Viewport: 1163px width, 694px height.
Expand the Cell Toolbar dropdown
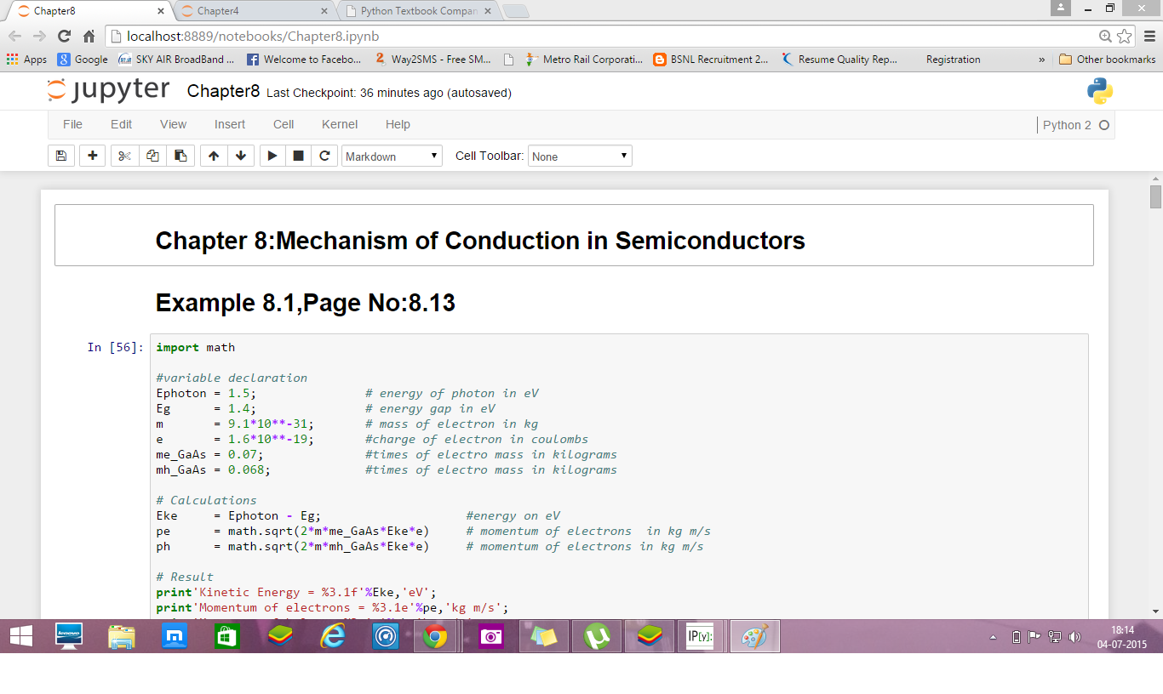(580, 156)
